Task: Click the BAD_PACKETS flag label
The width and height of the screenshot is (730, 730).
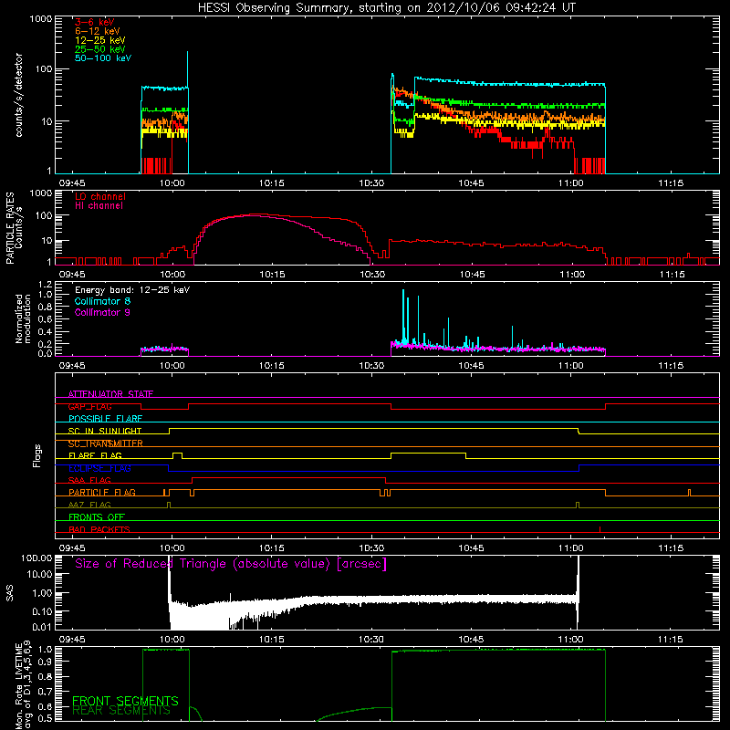Action: coord(99,529)
